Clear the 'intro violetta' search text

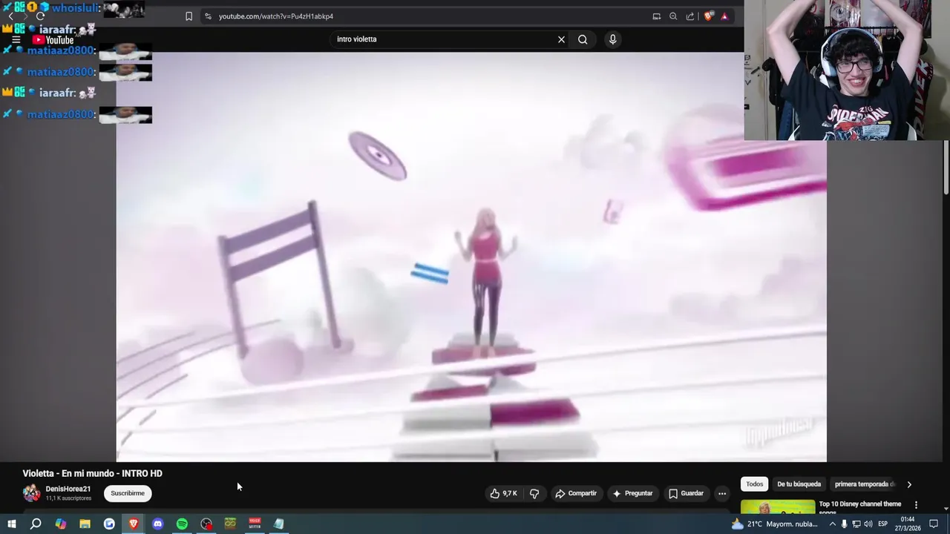pyautogui.click(x=561, y=39)
